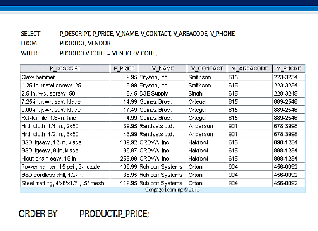Click the Claw hammer description cell
The image size is (318, 231).
[x=38, y=77]
